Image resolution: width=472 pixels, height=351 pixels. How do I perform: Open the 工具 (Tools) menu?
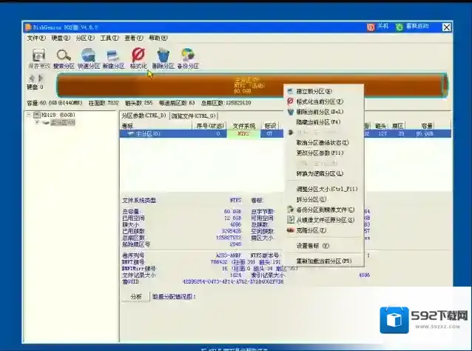109,38
